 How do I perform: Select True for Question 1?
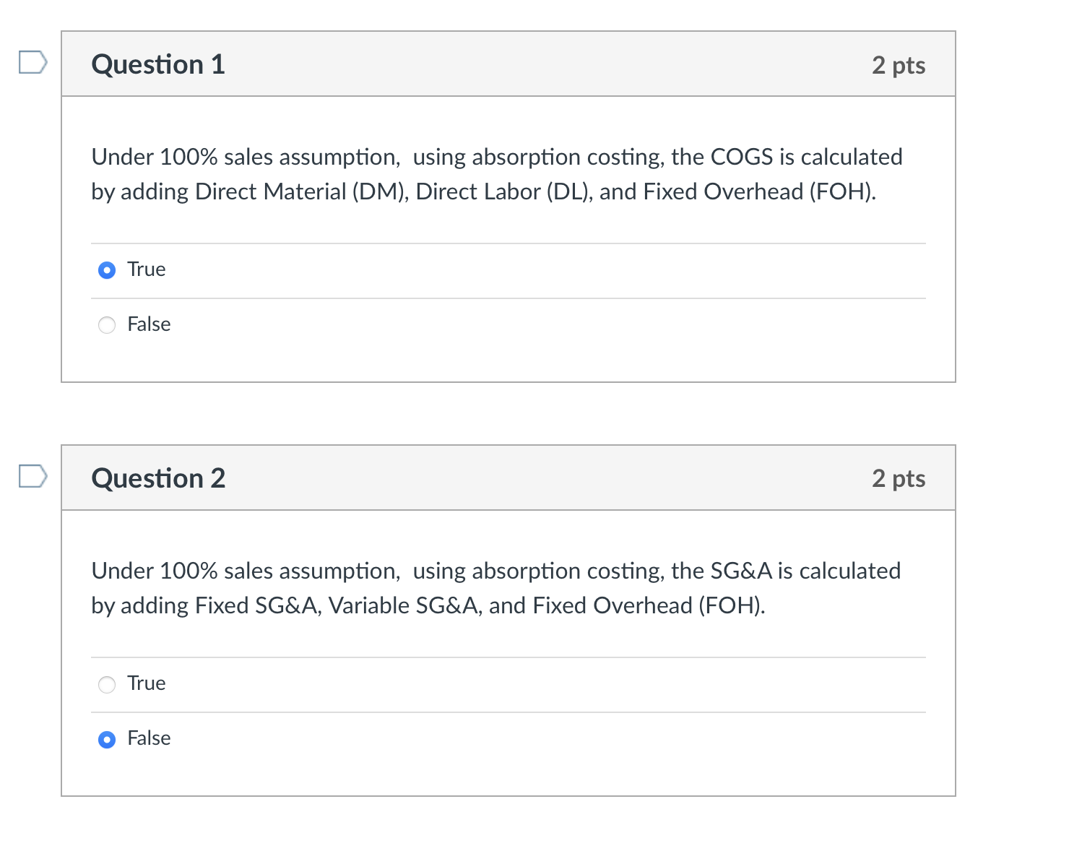tap(106, 269)
